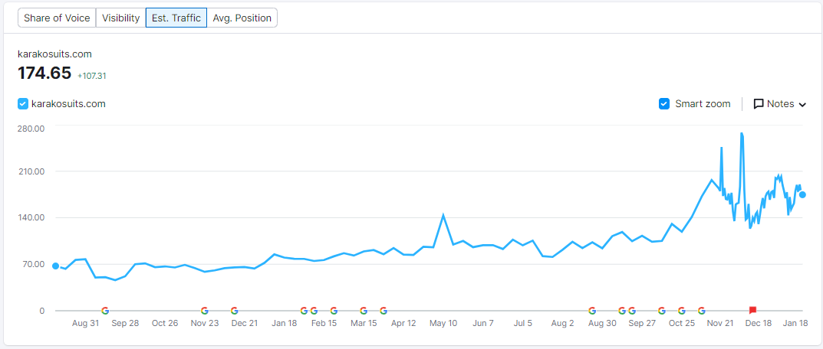
Task: Open the Visibility tab
Action: click(x=120, y=18)
